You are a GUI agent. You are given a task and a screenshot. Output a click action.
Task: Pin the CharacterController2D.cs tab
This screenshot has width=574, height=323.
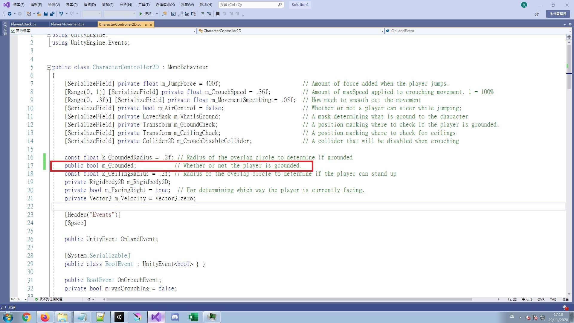pos(146,25)
